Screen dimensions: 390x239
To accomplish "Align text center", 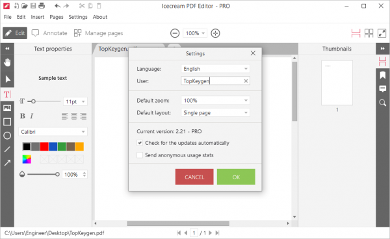I will [74, 116].
